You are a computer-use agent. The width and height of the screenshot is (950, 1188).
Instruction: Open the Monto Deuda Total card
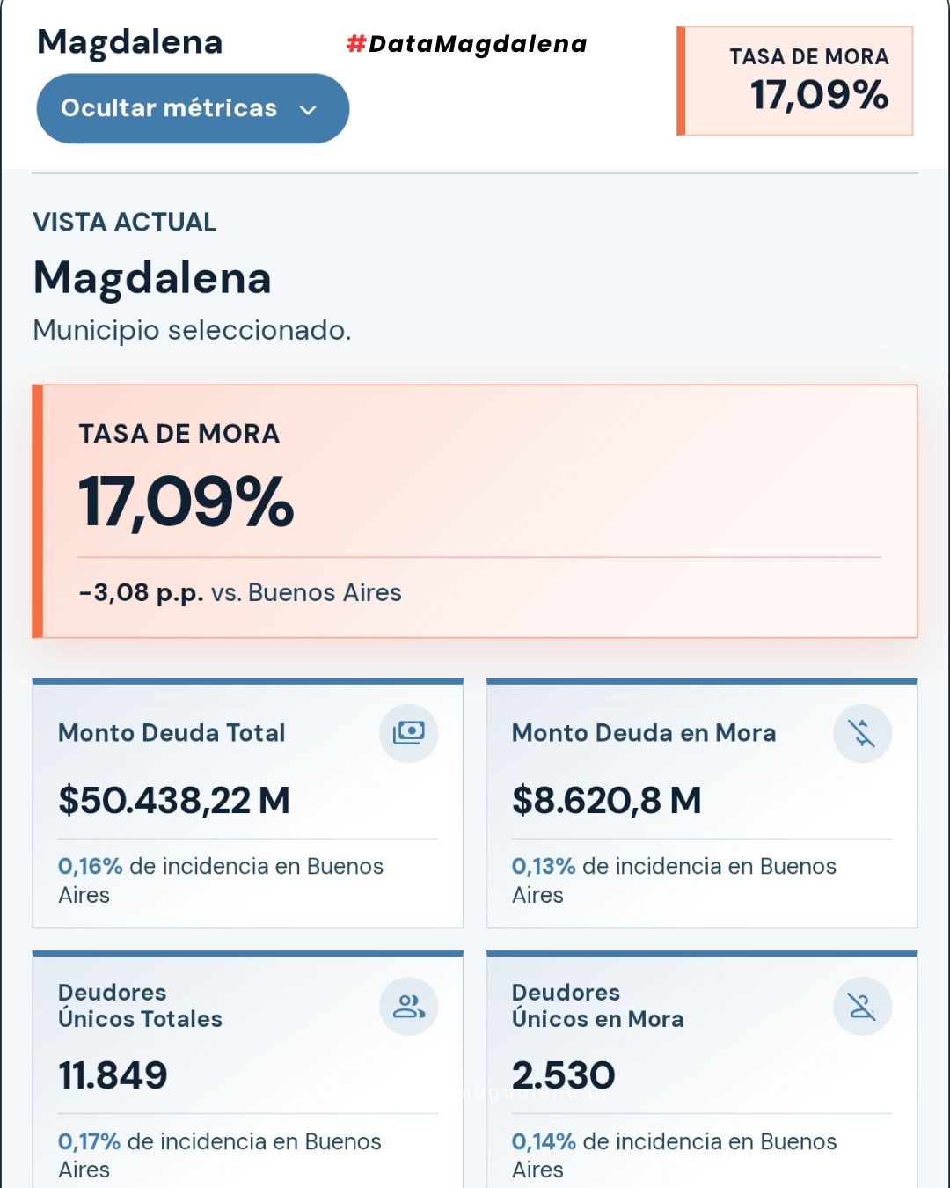tap(248, 803)
